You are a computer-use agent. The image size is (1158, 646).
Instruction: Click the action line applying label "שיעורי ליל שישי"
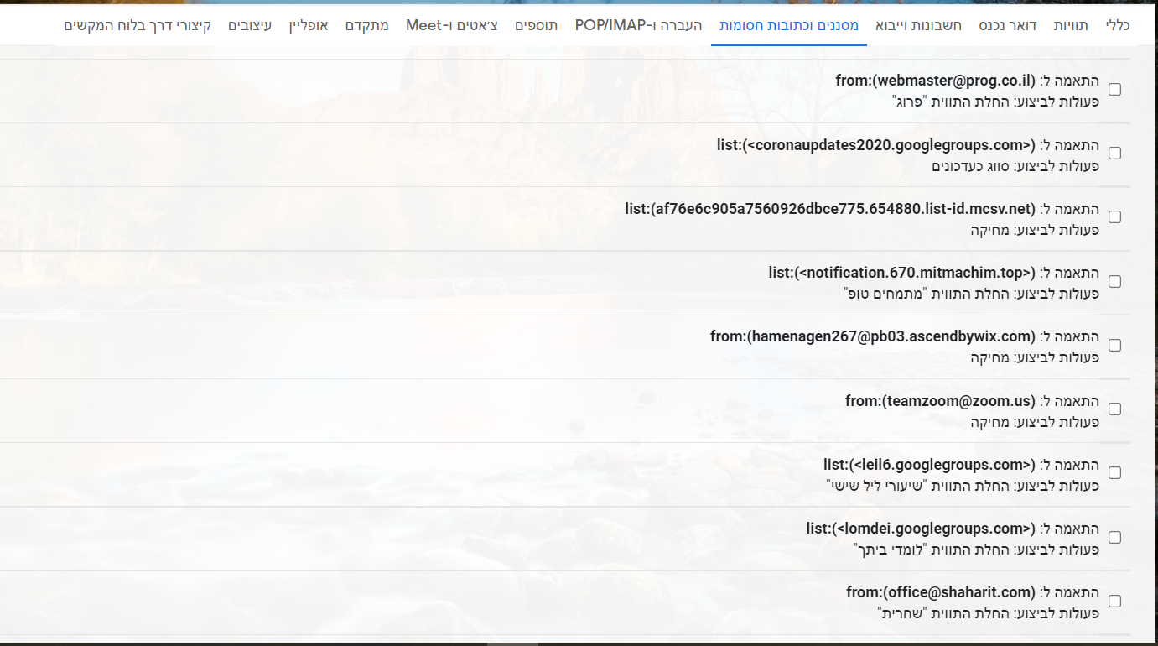coord(963,485)
